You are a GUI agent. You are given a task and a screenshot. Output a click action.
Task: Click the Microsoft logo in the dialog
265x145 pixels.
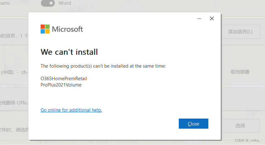click(62, 29)
